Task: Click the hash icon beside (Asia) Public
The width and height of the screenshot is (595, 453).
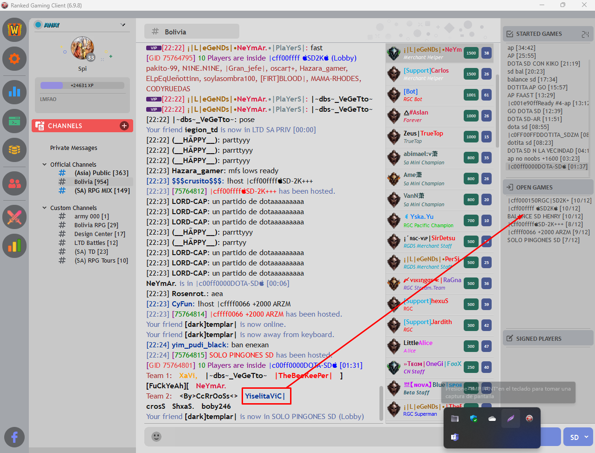Action: click(x=62, y=173)
